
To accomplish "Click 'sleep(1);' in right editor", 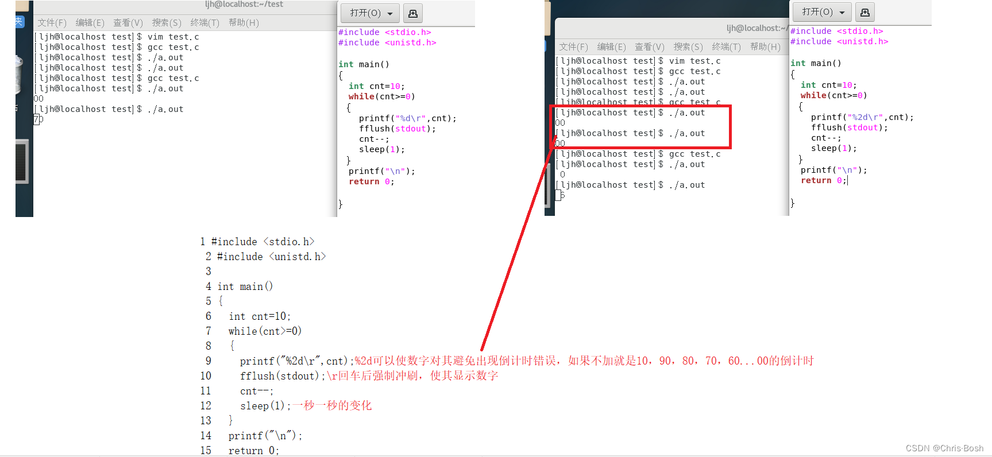I will tap(834, 148).
